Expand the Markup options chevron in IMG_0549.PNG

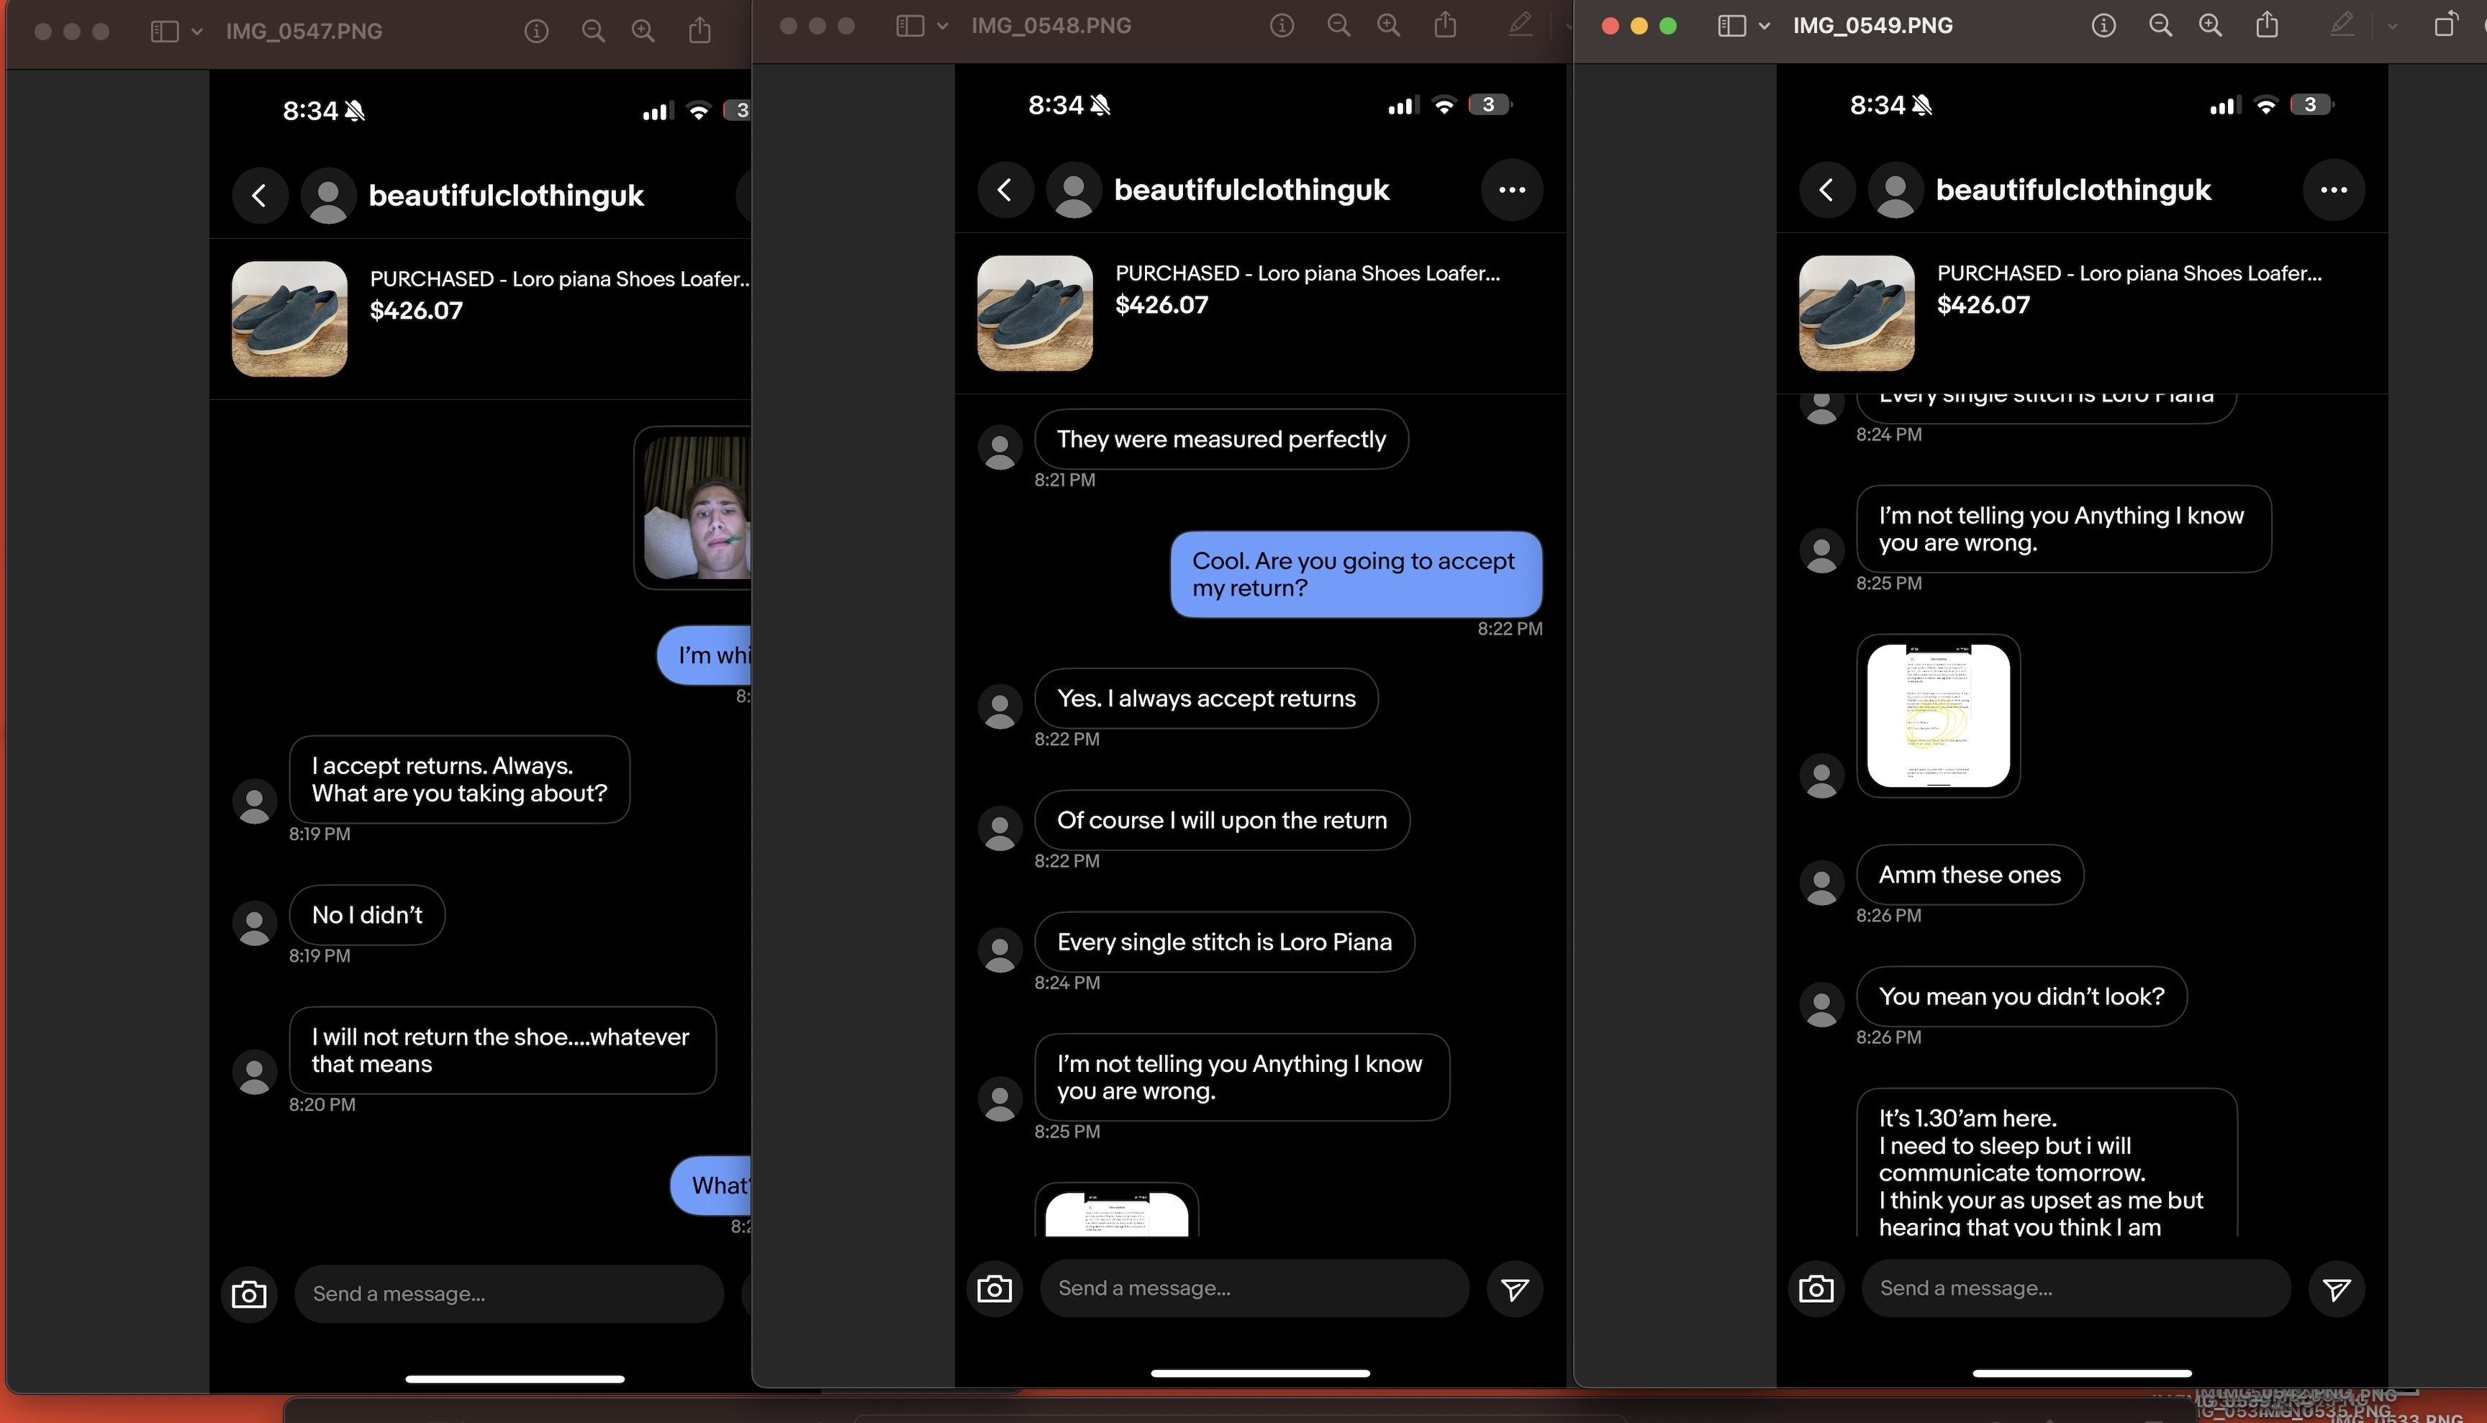point(2392,25)
